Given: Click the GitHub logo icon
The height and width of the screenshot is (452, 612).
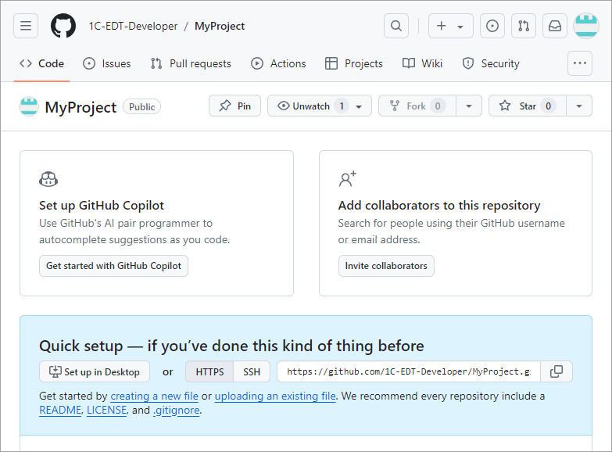Looking at the screenshot, I should click(x=63, y=26).
